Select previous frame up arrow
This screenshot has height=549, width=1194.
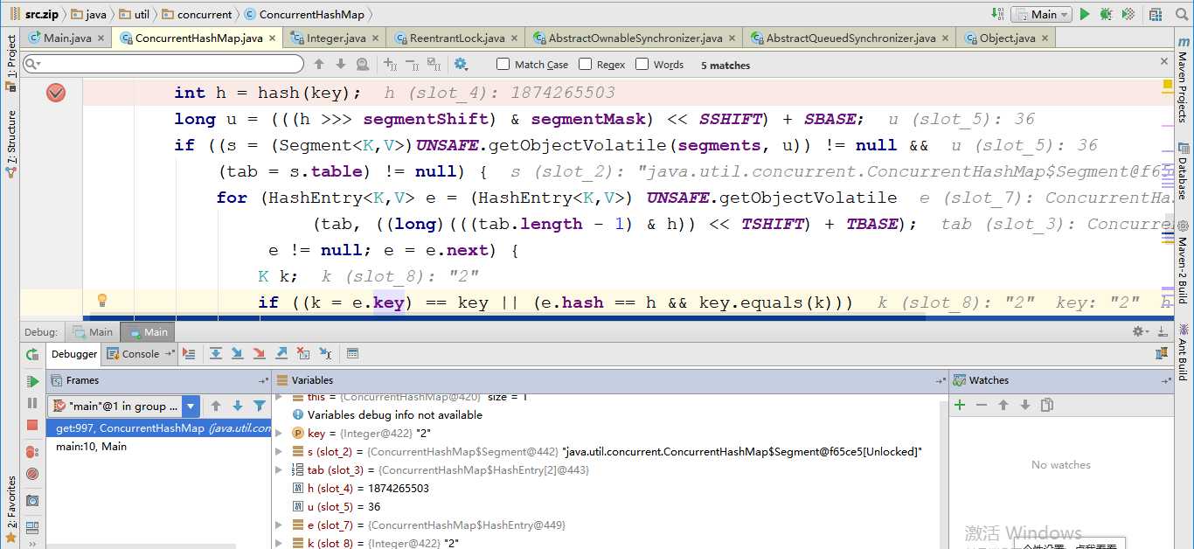coord(216,406)
